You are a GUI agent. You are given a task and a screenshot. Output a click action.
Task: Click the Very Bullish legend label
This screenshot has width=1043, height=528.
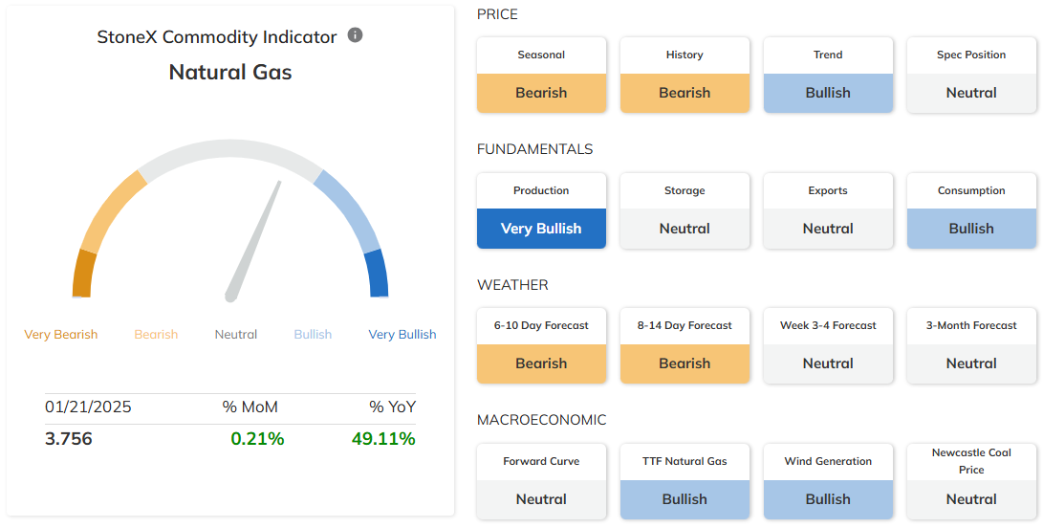click(x=402, y=334)
